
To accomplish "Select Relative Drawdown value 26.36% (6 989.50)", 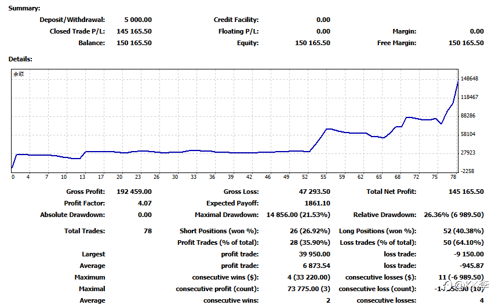I will pyautogui.click(x=454, y=215).
